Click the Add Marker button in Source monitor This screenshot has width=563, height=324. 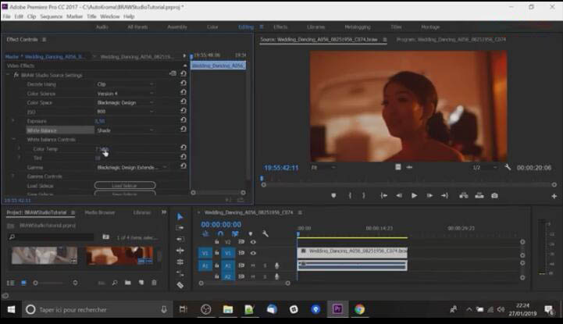point(334,196)
